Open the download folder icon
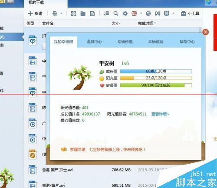 tap(83, 13)
